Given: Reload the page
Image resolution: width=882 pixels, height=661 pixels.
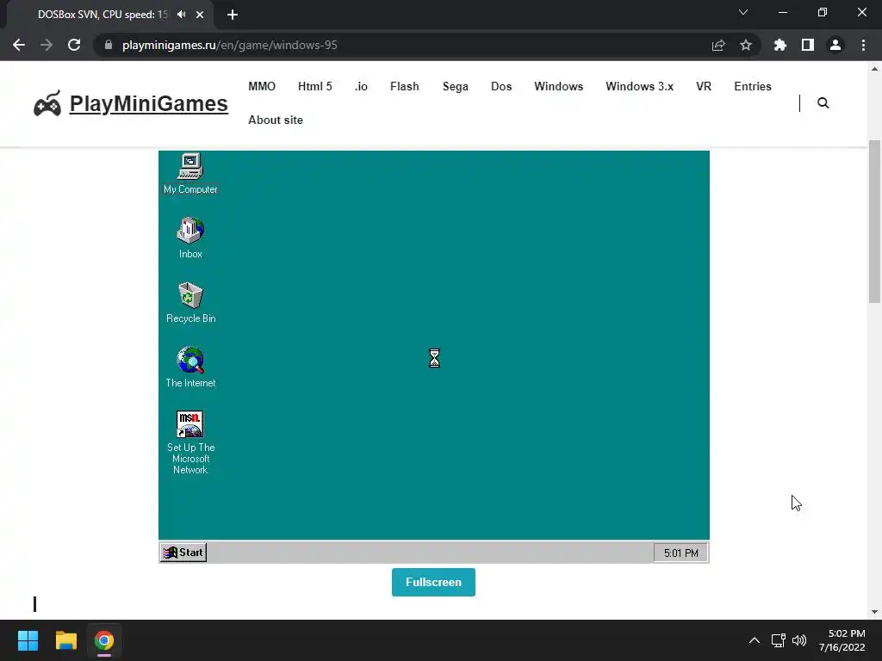Looking at the screenshot, I should (74, 45).
